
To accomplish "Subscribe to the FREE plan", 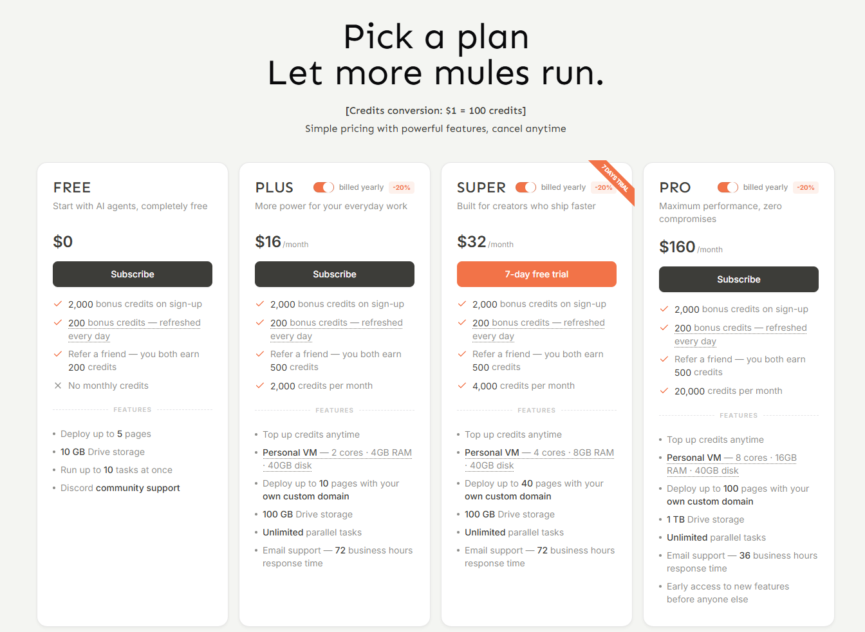I will (x=133, y=274).
